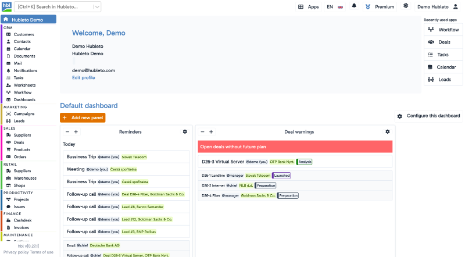Open Leads in the Marketing sidebar section
The image size is (465, 257).
point(19,121)
